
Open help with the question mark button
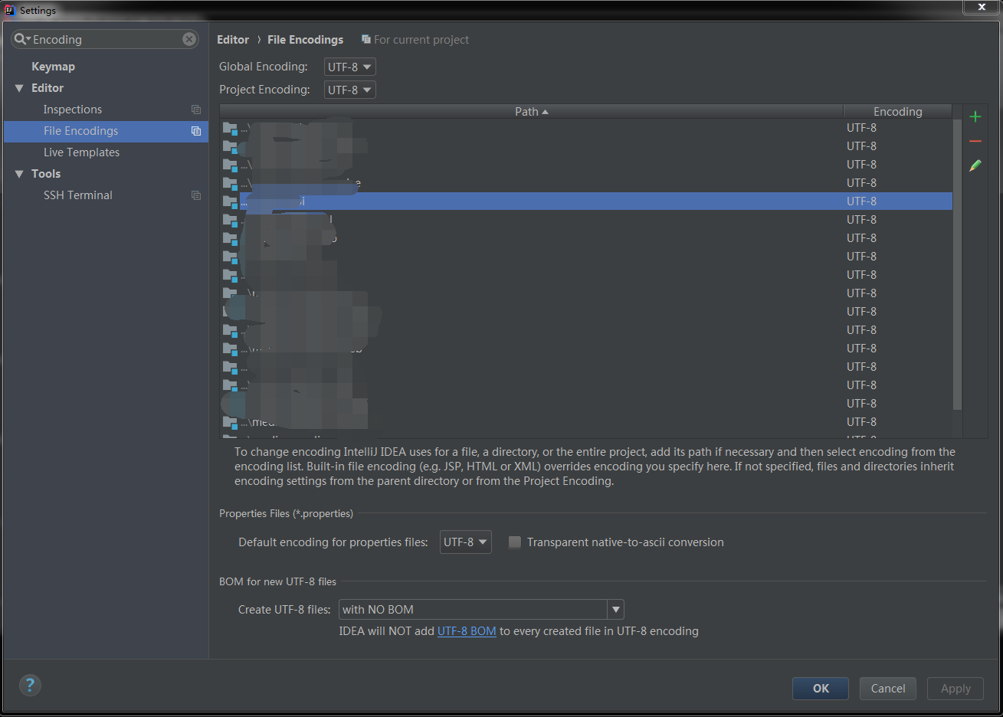point(30,685)
